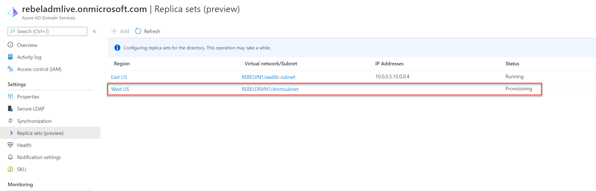Focus the Search (Ctrl+/) input field

click(47, 31)
